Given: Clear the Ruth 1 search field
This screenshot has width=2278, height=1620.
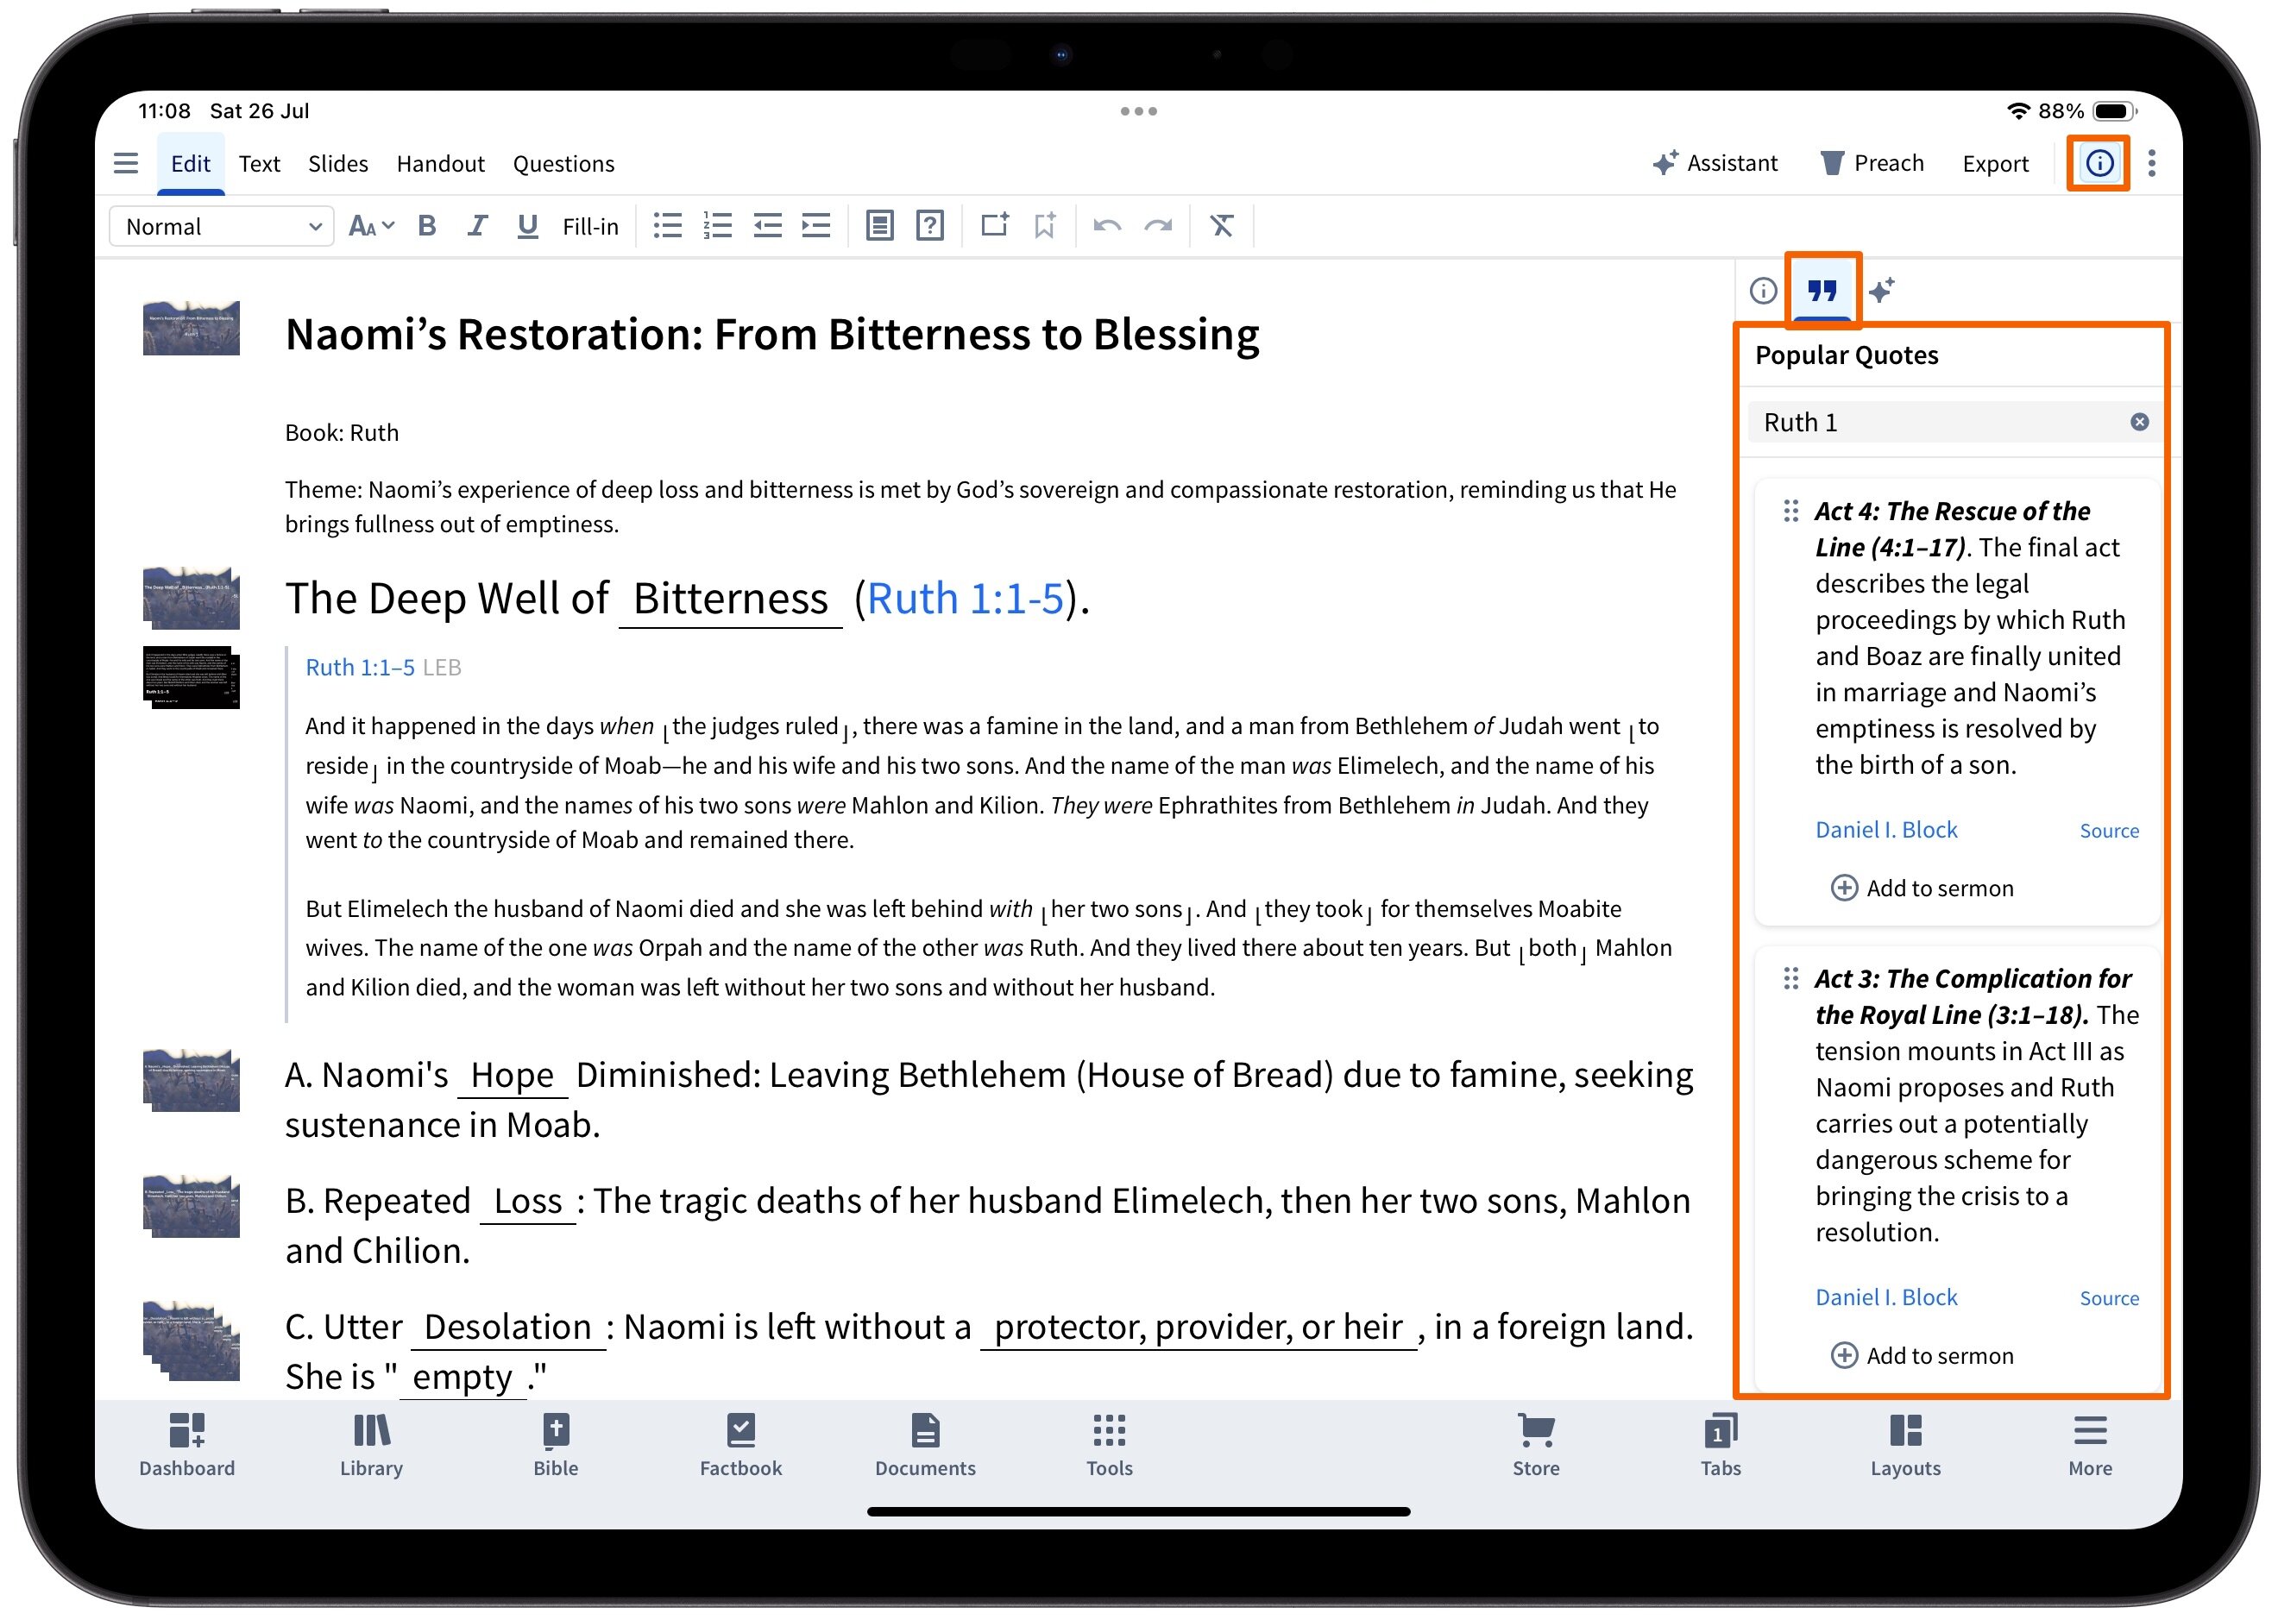Looking at the screenshot, I should pos(2139,422).
